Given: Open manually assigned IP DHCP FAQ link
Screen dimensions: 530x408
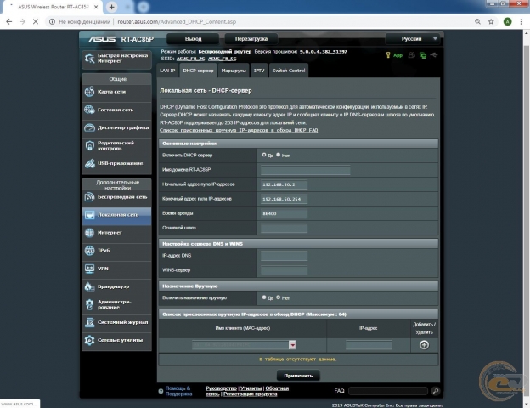Looking at the screenshot, I should pos(239,130).
